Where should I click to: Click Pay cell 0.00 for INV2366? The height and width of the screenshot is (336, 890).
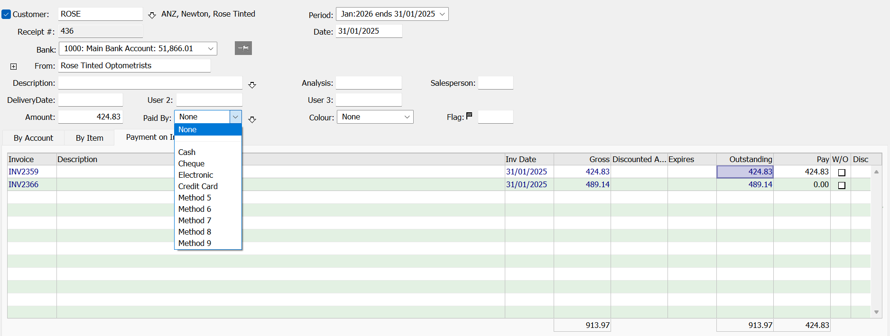pos(802,184)
